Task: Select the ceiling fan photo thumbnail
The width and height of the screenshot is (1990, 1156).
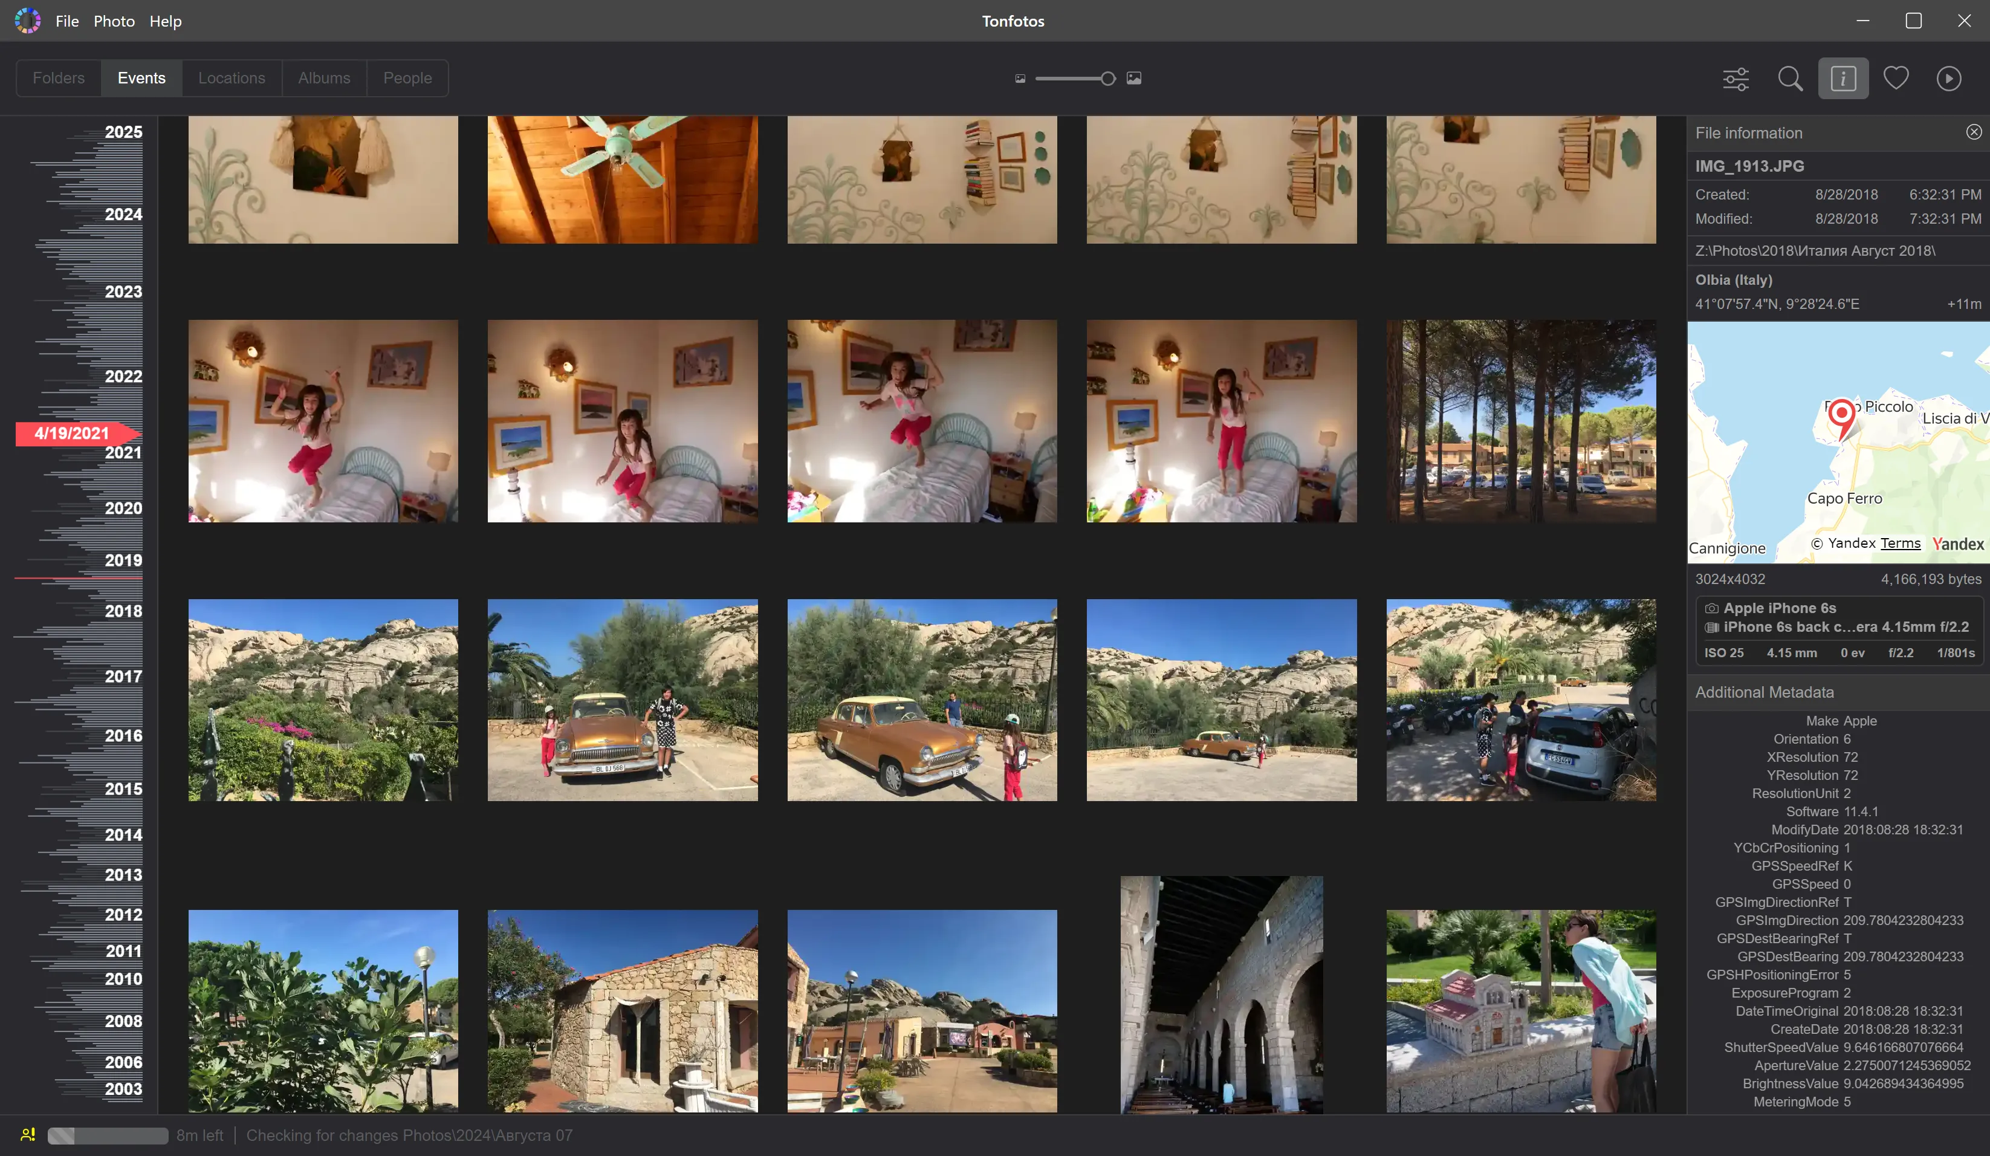Action: [x=622, y=179]
